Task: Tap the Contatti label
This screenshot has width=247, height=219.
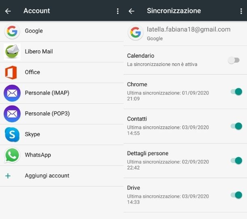Action: coord(137,119)
